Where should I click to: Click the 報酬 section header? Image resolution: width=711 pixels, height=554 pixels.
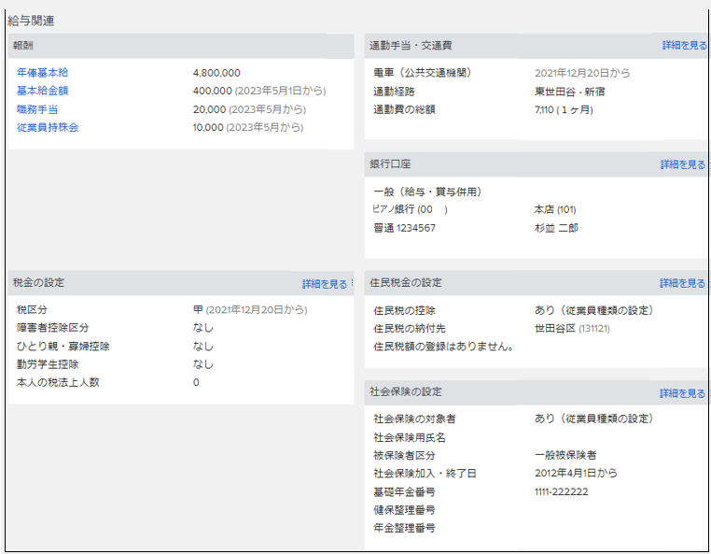(23, 46)
